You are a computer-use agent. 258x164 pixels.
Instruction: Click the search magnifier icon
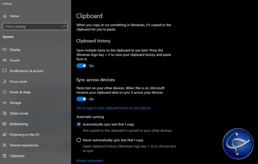click(x=64, y=27)
